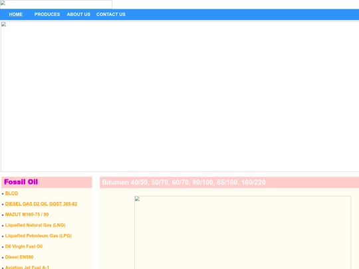The width and height of the screenshot is (359, 269).
Task: Select Liquefied Petroleum Gas (LPG) link
Action: [39, 236]
